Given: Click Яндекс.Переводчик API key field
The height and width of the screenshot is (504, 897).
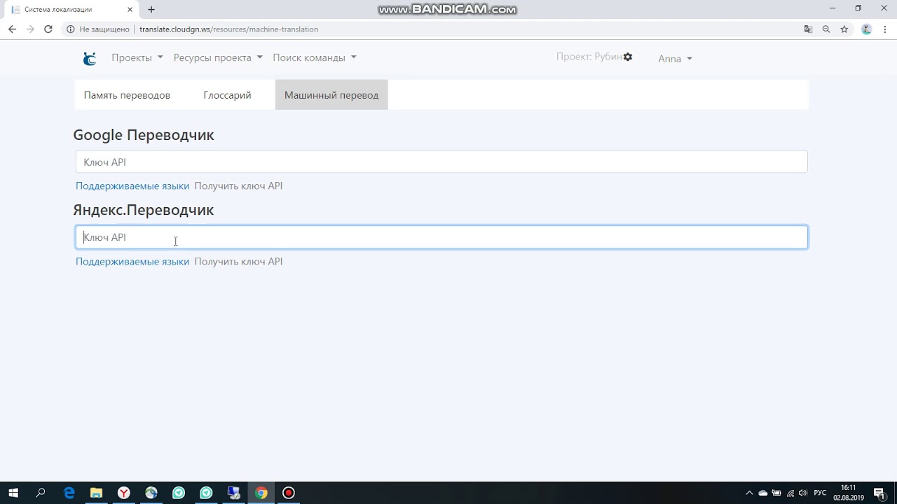Looking at the screenshot, I should tap(441, 237).
